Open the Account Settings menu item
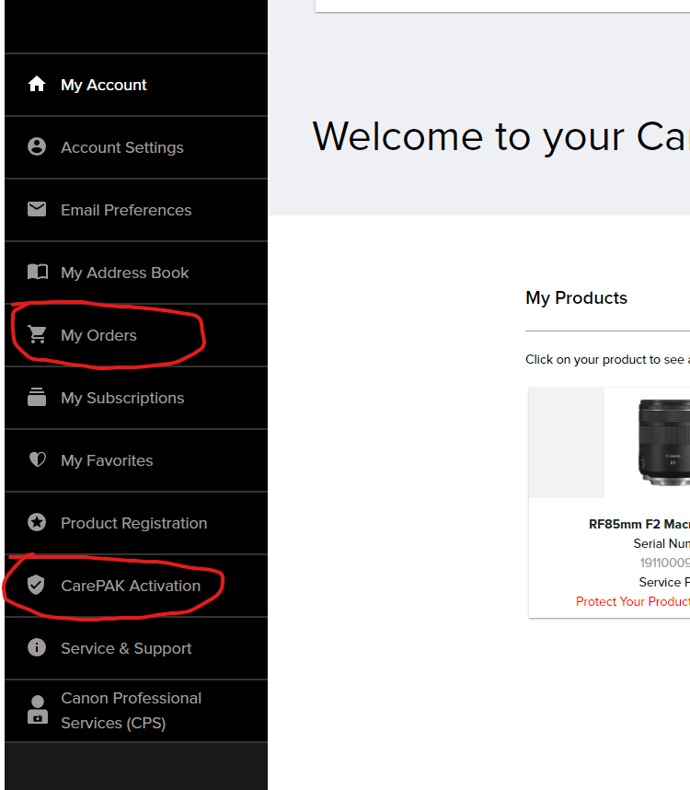This screenshot has width=690, height=790. [121, 147]
